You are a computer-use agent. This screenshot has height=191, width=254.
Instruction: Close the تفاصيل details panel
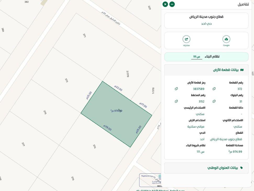coord(165,4)
